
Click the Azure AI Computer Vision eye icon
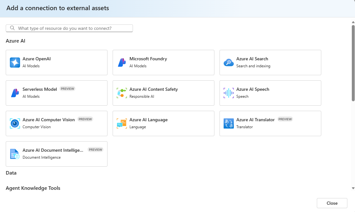[x=15, y=123]
